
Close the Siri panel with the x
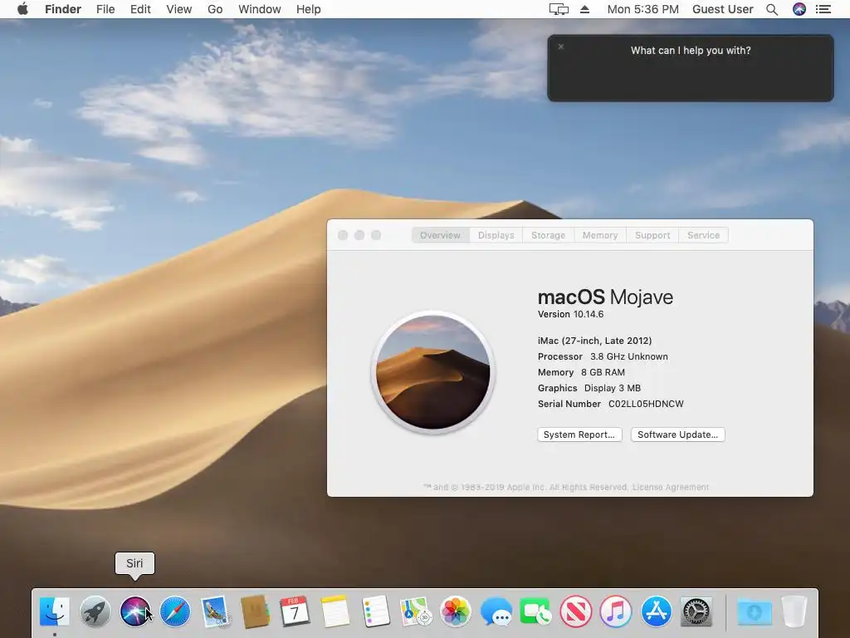(x=561, y=47)
